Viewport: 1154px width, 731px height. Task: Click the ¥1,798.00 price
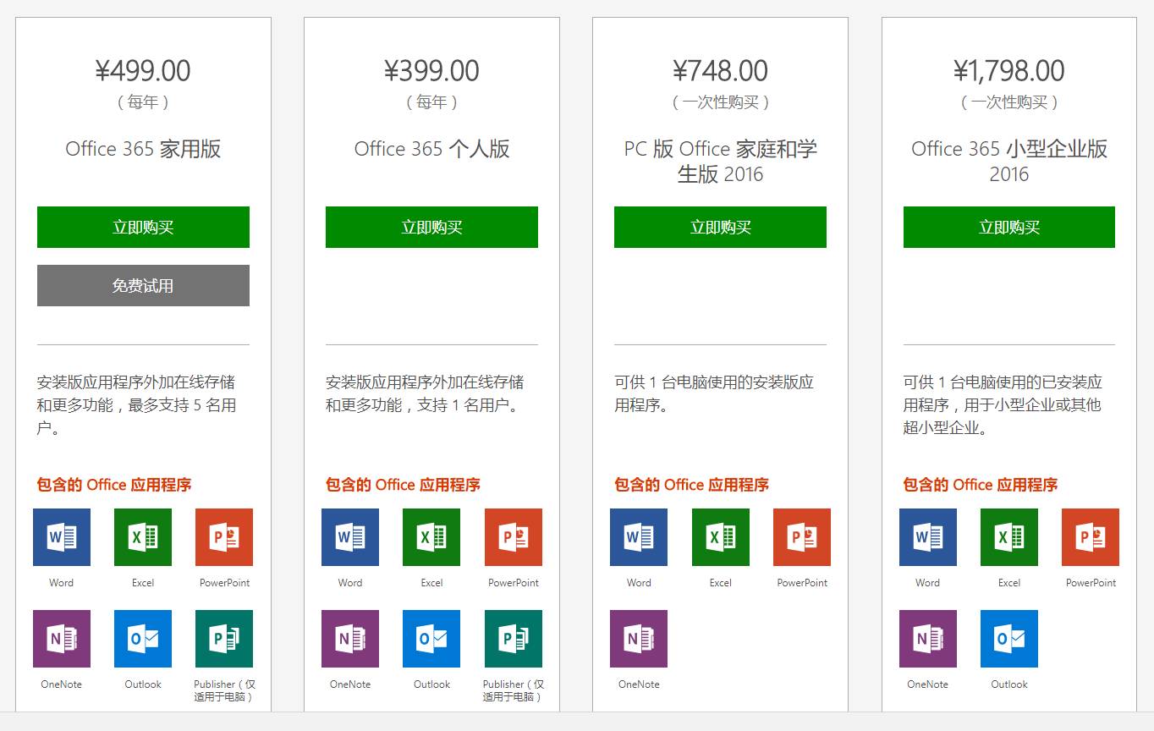click(1009, 70)
